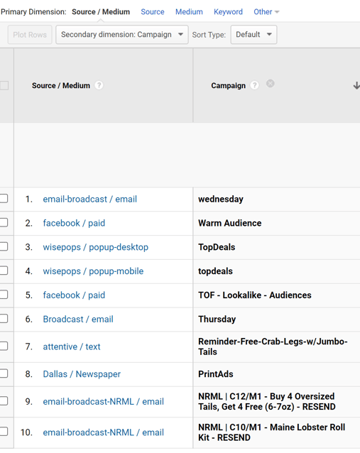Click the wisepops / popup-mobile link

pyautogui.click(x=93, y=271)
